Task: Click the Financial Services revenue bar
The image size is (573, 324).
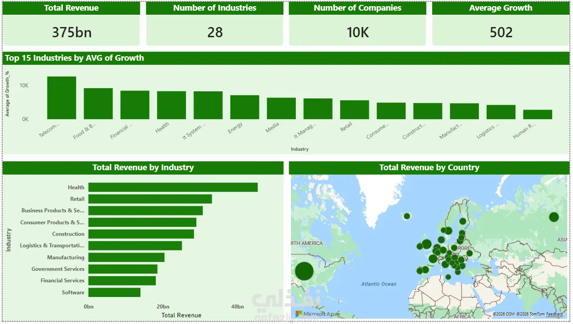Action: pyautogui.click(x=122, y=281)
